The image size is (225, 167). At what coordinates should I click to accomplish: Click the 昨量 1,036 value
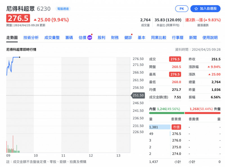[216, 90]
